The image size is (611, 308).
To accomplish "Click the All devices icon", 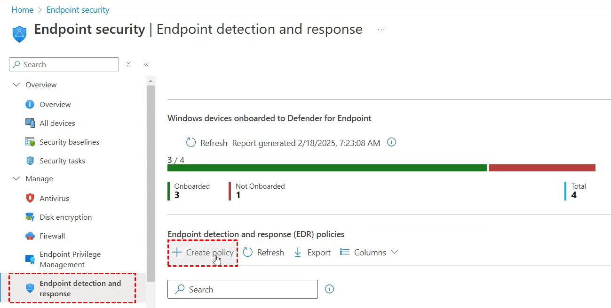I will 30,123.
